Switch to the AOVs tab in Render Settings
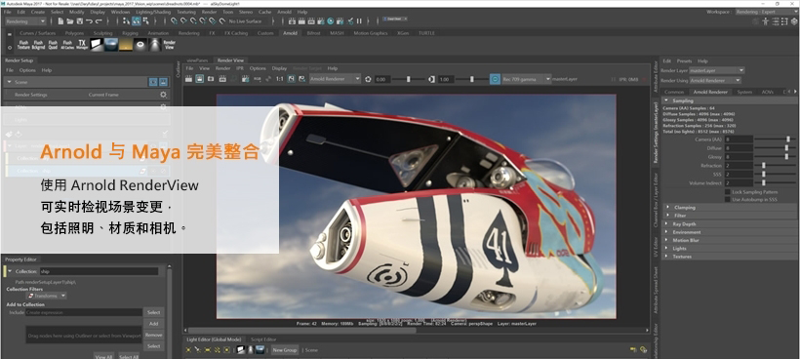 pos(768,92)
